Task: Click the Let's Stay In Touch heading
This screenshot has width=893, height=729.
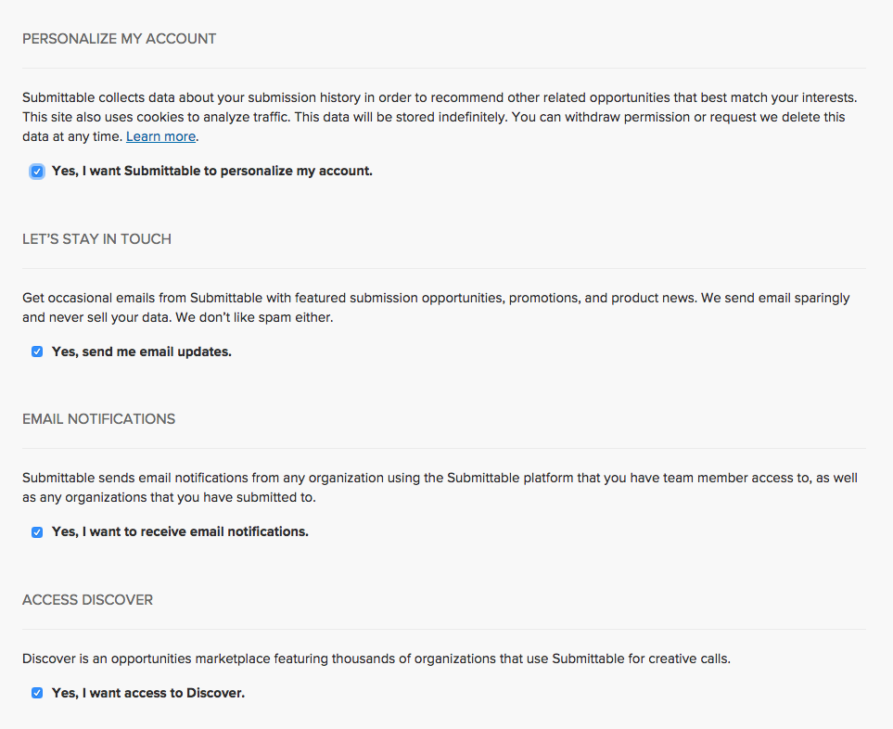Action: click(x=96, y=239)
